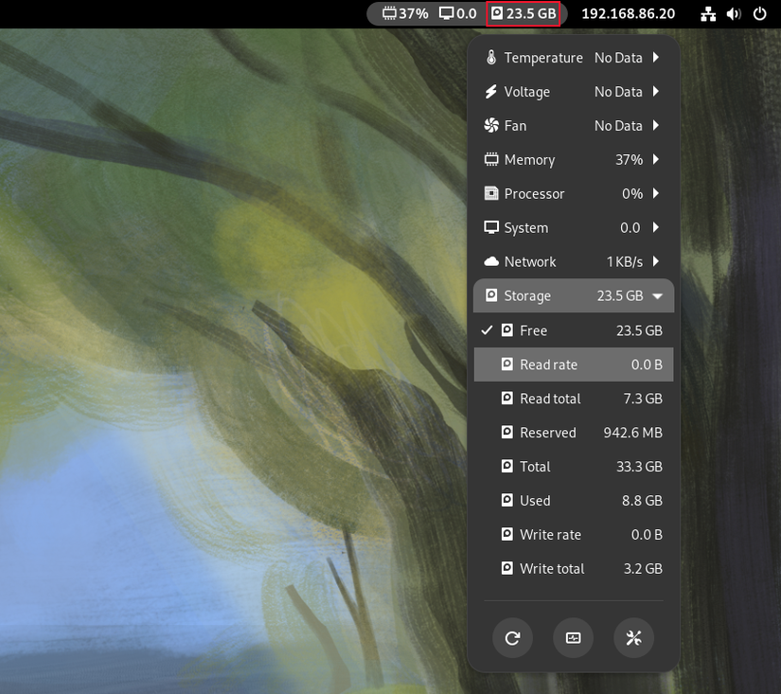Open system monitor round button
781x694 pixels.
pyautogui.click(x=574, y=638)
